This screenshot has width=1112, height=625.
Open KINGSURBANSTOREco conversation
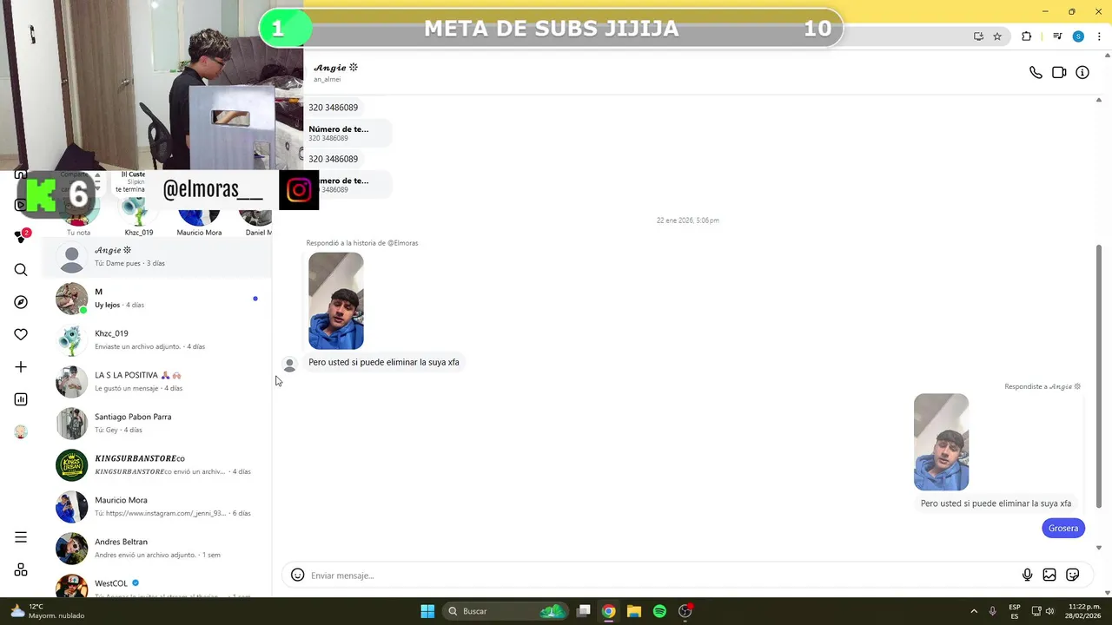[157, 464]
